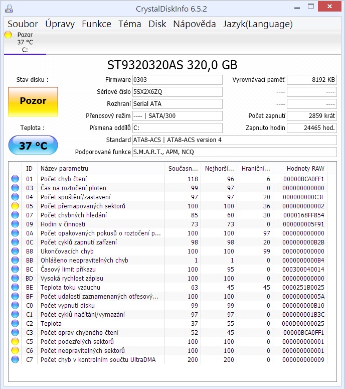Select the C: disk tab with yellow status

pos(25,42)
